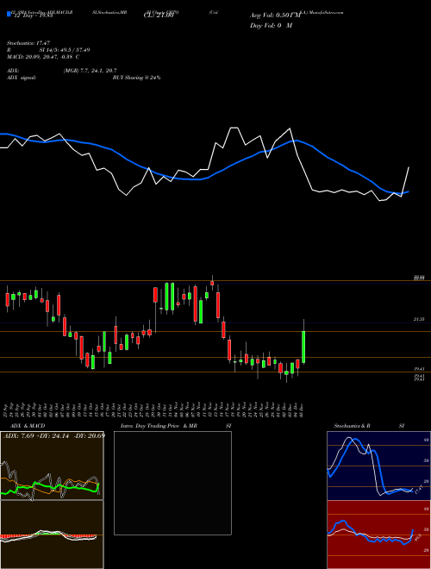This screenshot has width=431, height=569.
Task: Click the tall green last-day candlestick
Action: 303,347
